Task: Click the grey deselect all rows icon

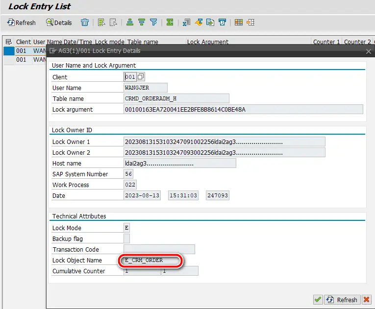Action: pos(113,23)
